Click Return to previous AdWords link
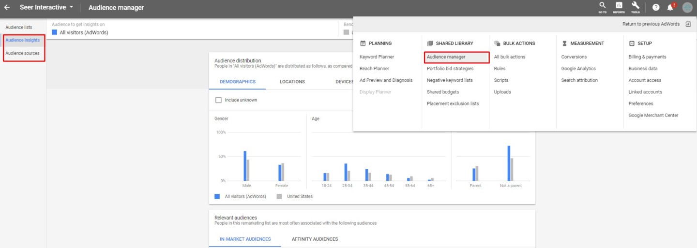The height and width of the screenshot is (248, 697). tap(651, 24)
